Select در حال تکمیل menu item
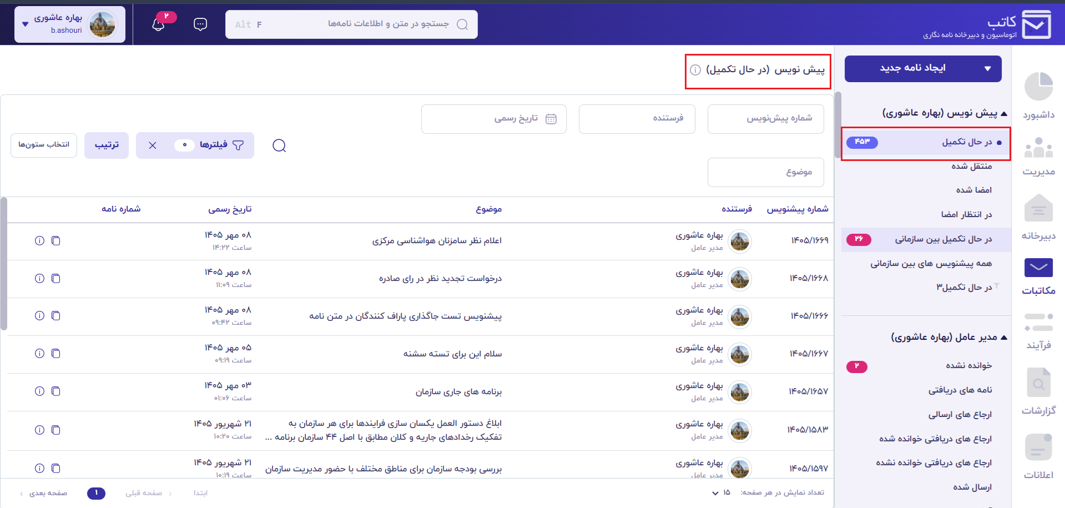This screenshot has width=1065, height=508. [926, 143]
